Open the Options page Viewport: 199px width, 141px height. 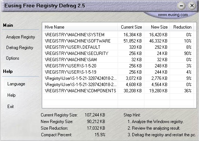coord(12,58)
